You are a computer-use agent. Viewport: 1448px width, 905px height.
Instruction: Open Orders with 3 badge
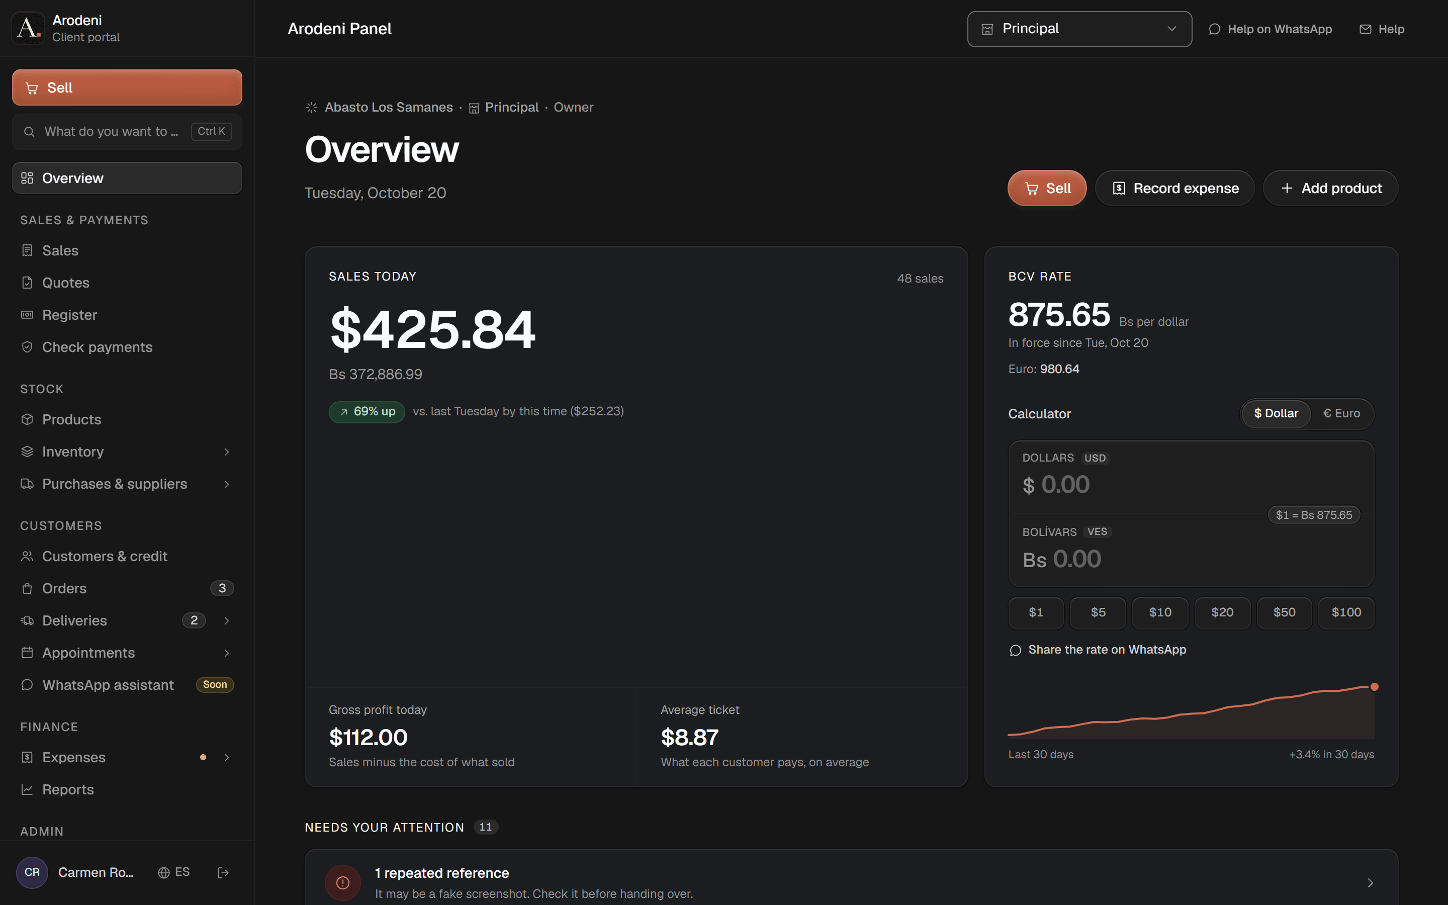(127, 588)
